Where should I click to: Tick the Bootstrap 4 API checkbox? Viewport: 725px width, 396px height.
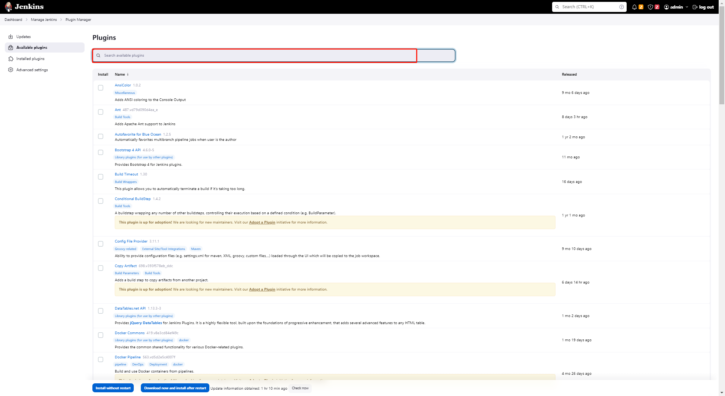pyautogui.click(x=101, y=152)
